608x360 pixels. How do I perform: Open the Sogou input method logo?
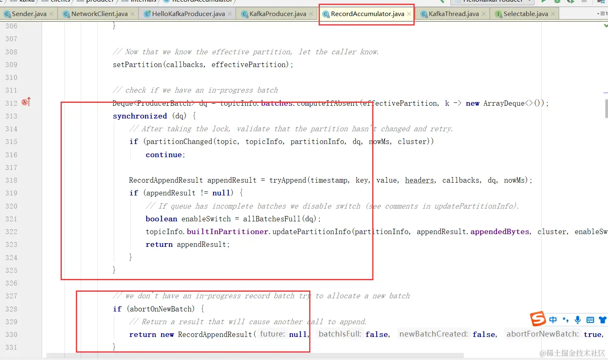coord(538,319)
